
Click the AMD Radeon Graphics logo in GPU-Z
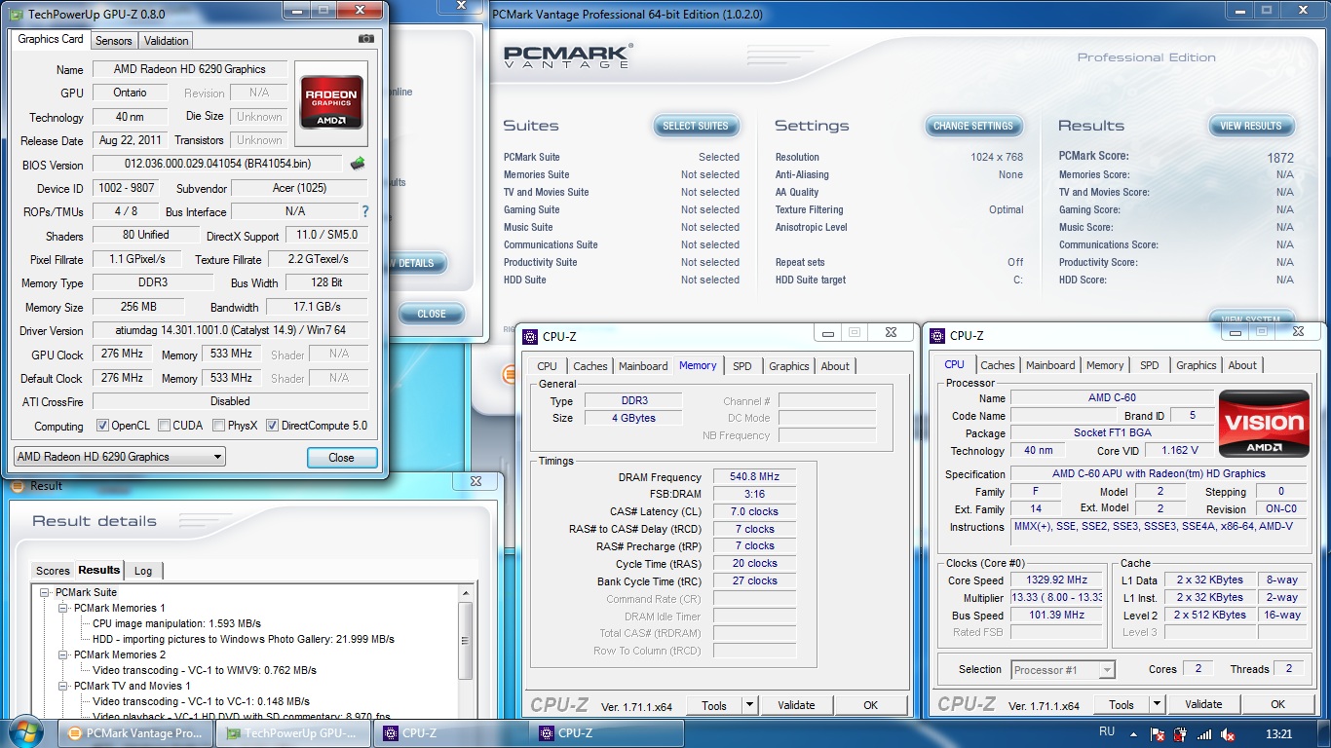(x=331, y=101)
